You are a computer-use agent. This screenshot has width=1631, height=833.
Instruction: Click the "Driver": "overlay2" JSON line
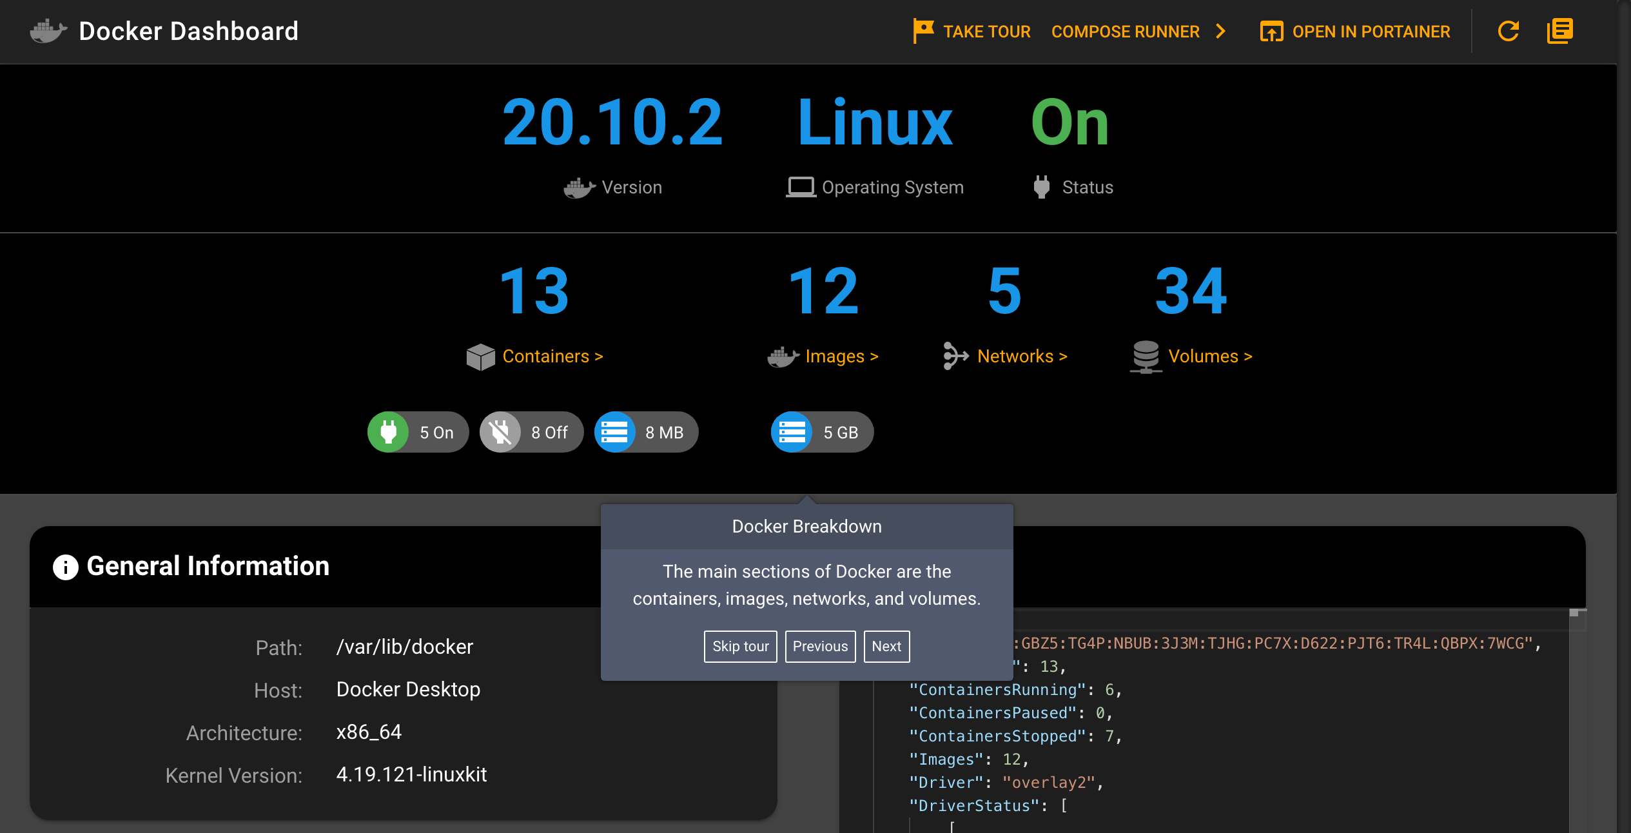coord(1006,782)
